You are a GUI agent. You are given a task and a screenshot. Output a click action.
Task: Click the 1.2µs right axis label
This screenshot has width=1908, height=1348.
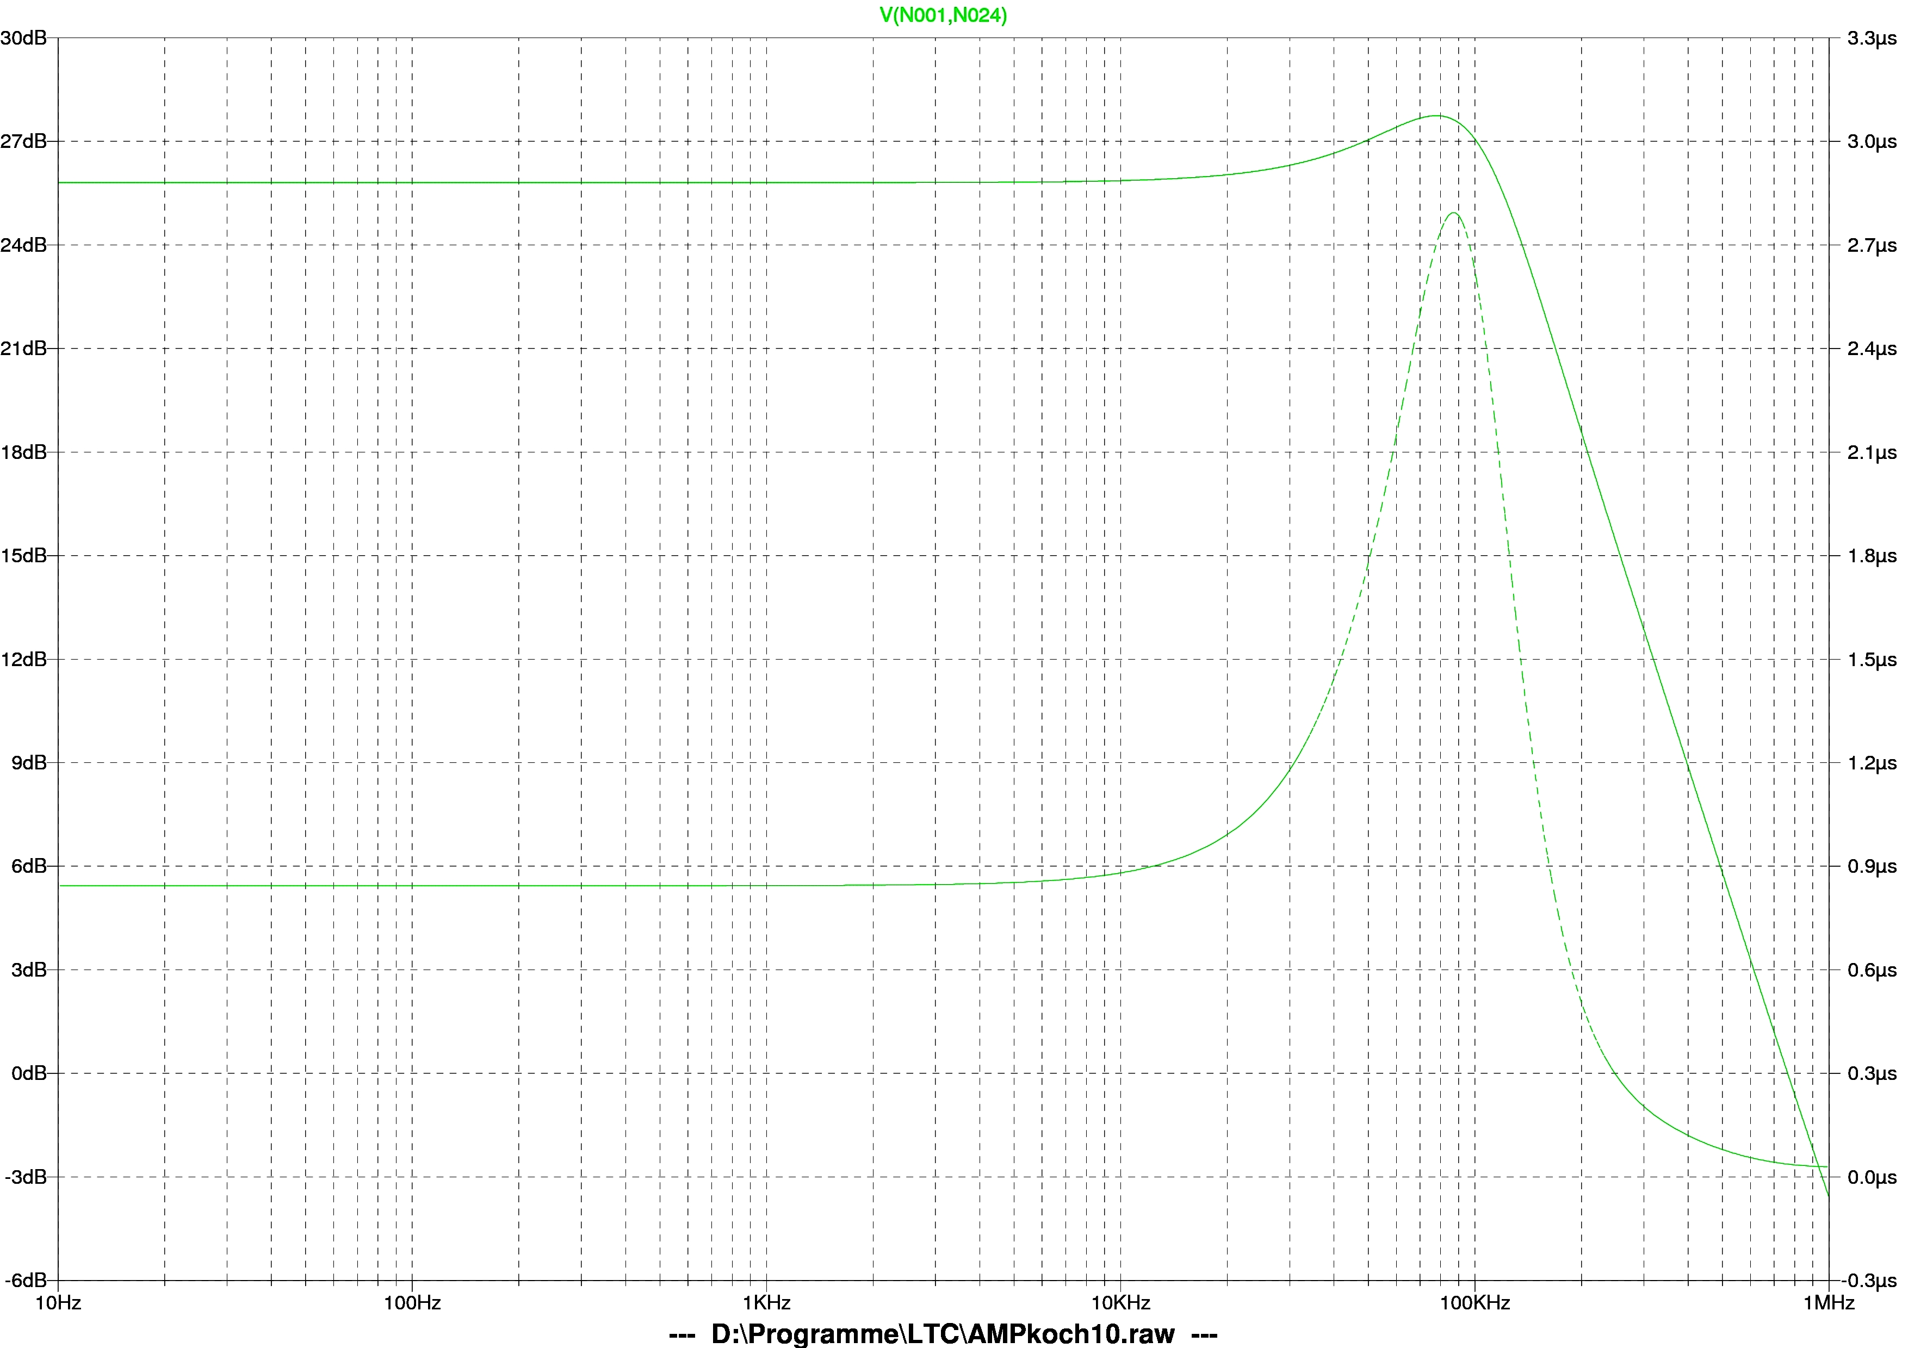click(1872, 762)
